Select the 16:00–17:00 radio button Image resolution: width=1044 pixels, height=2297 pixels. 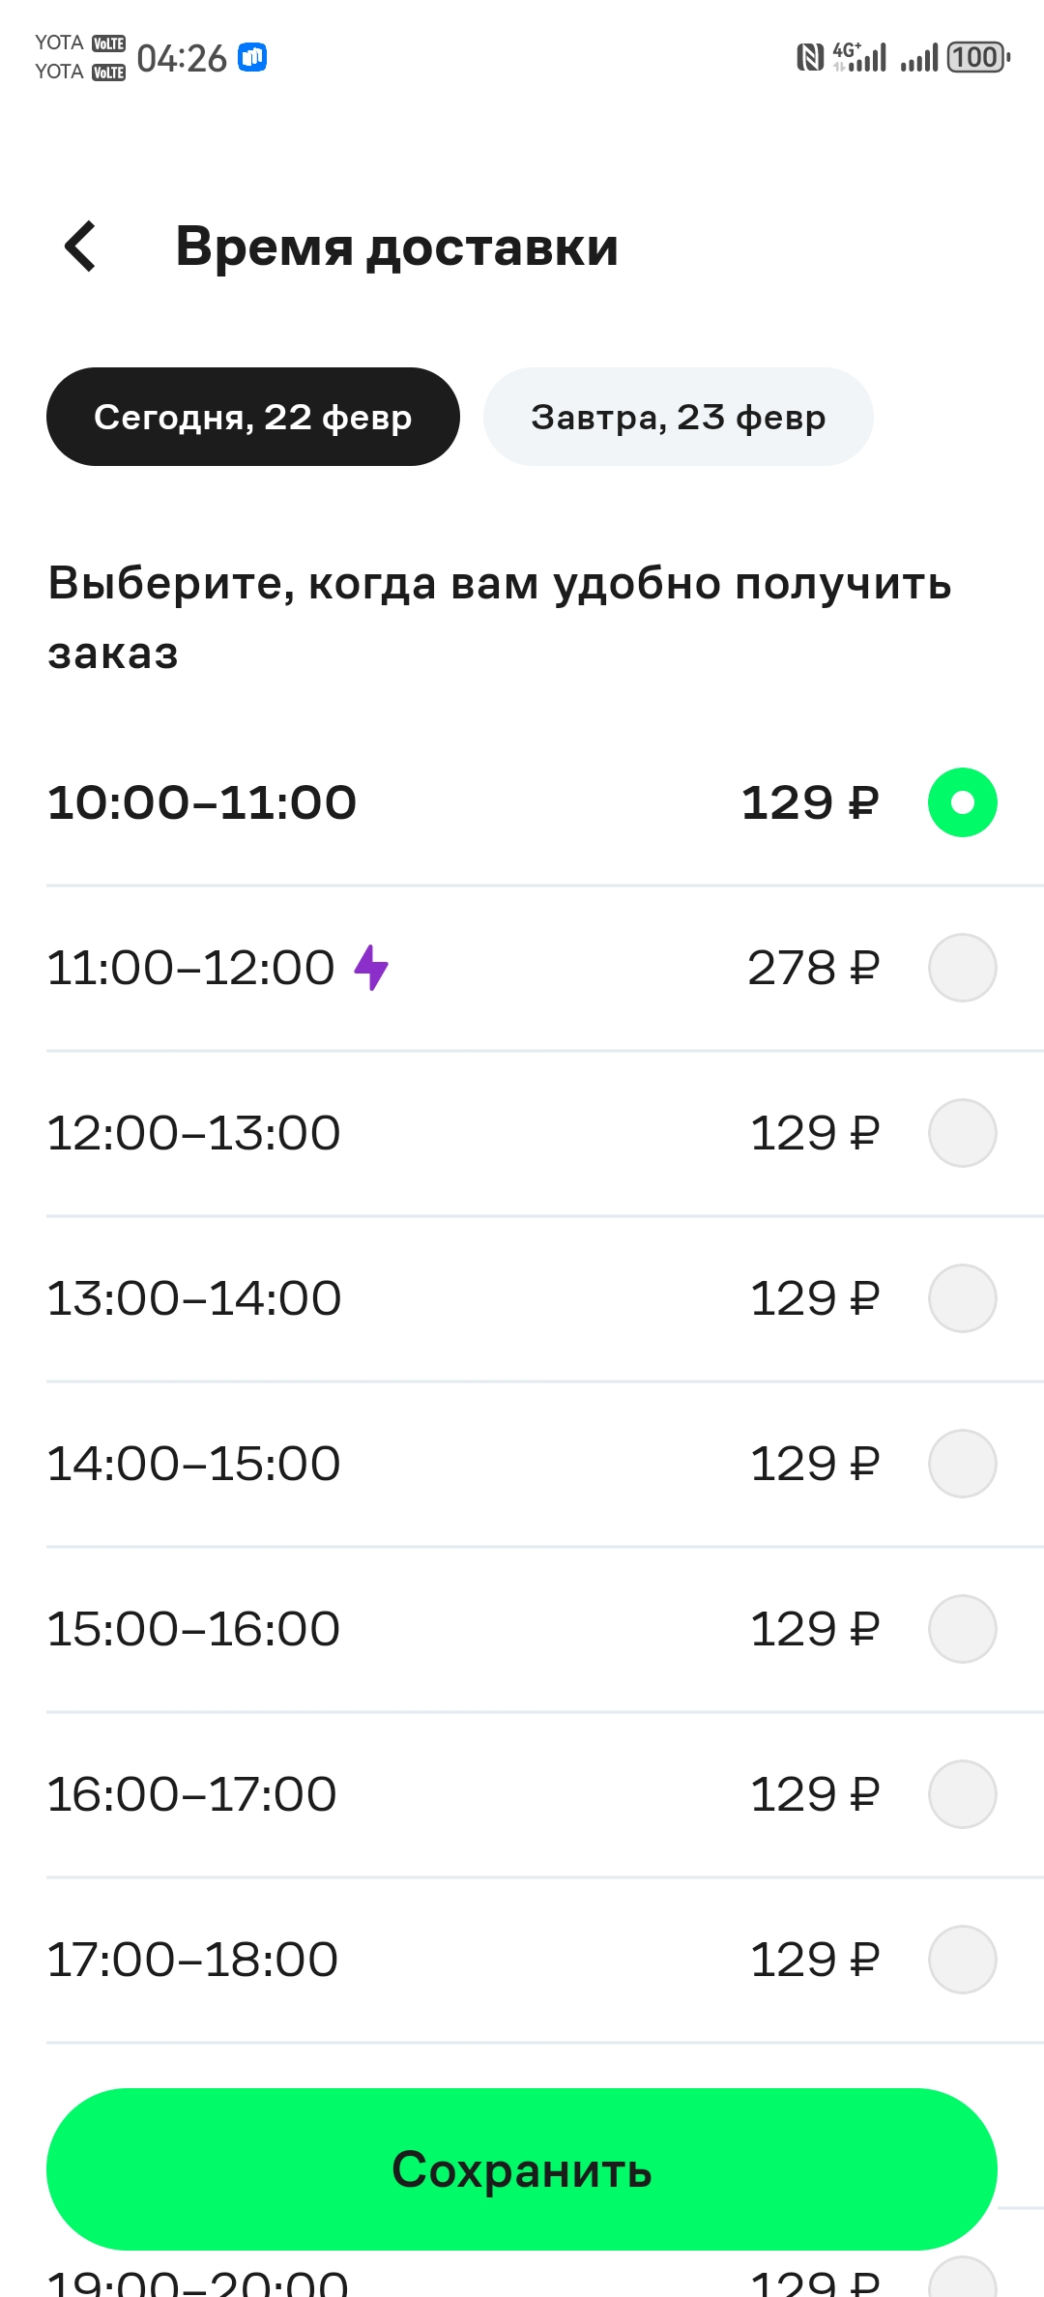963,1794
